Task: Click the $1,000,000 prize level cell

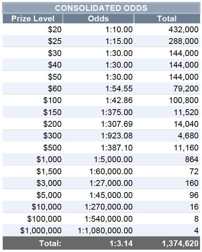Action: [33, 230]
